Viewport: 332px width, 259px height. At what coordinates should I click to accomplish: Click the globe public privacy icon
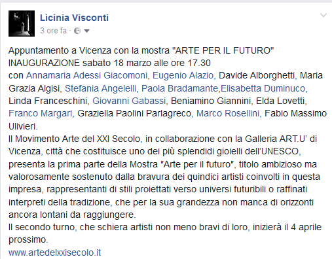coord(77,31)
